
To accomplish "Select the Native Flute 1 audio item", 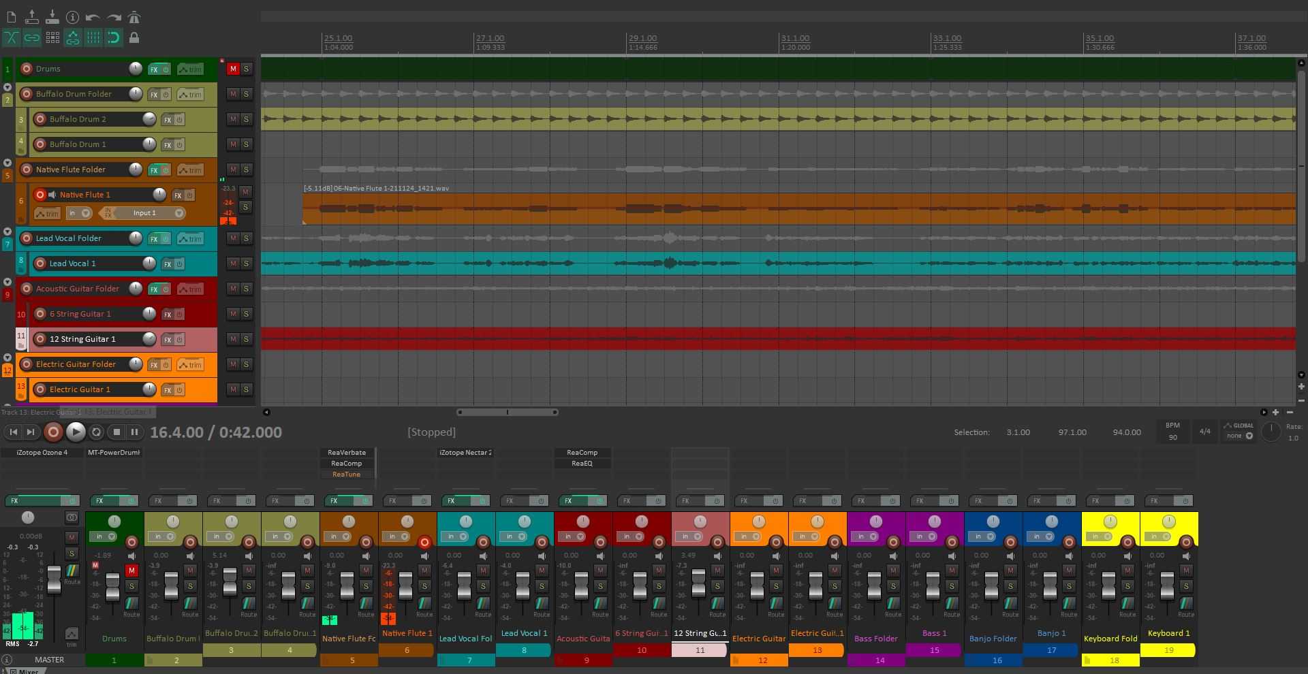I will point(799,209).
